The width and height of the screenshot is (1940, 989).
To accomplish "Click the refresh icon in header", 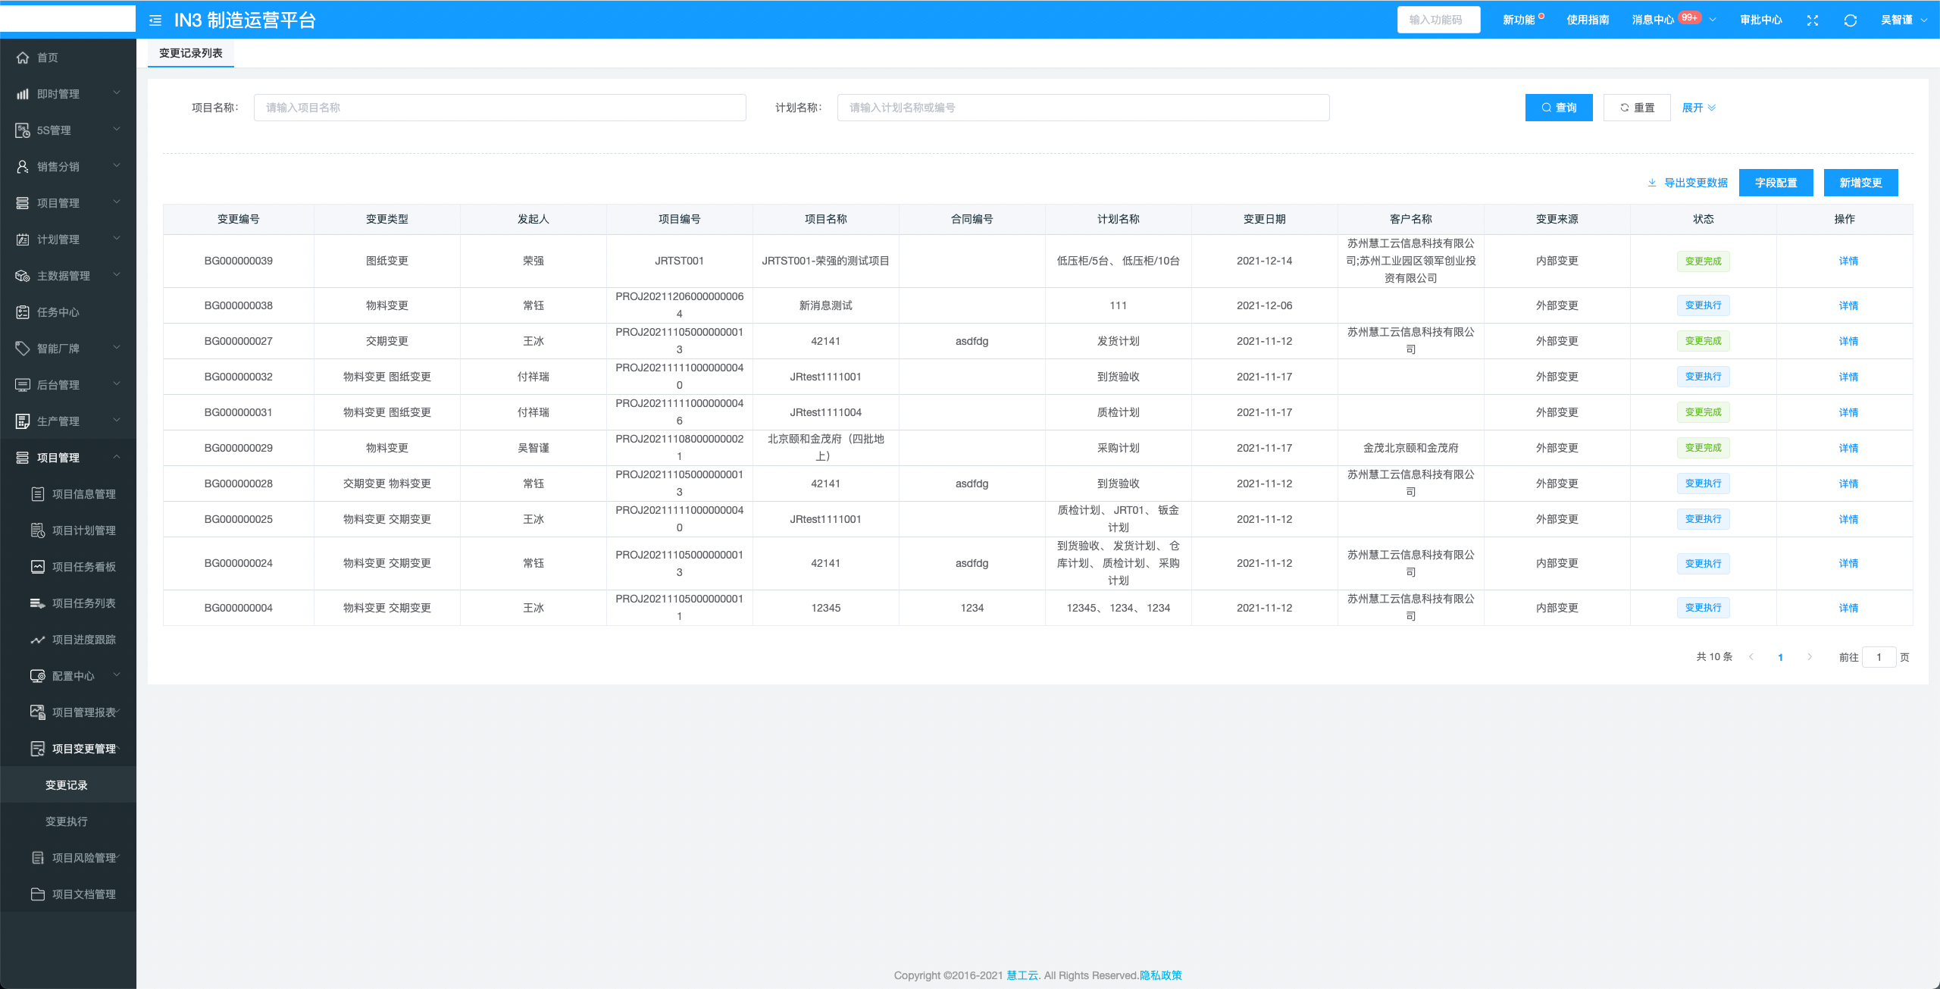I will click(1850, 20).
